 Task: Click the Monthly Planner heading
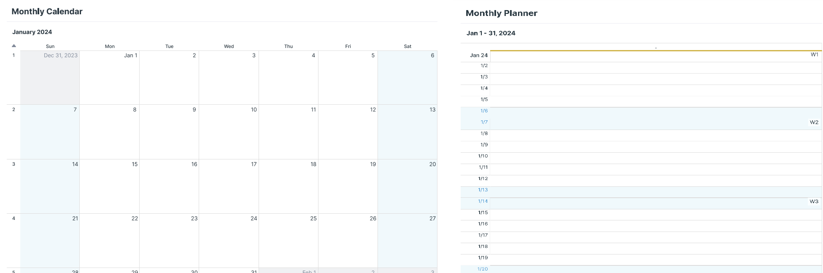pyautogui.click(x=501, y=13)
